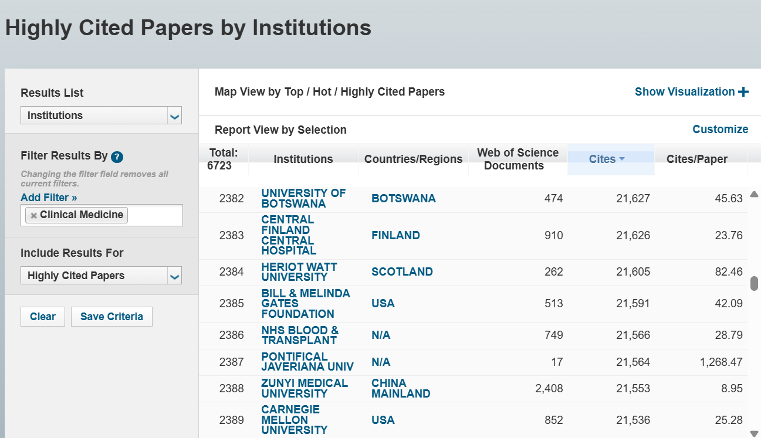Remove the Clinical Medicine filter tag
Image resolution: width=761 pixels, height=438 pixels.
click(34, 215)
